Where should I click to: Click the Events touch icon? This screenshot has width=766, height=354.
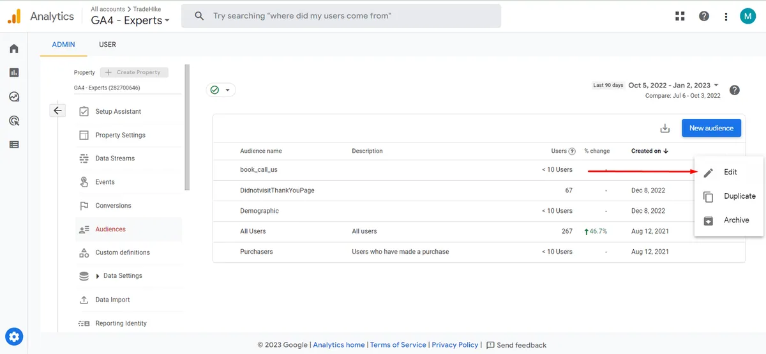(x=84, y=182)
